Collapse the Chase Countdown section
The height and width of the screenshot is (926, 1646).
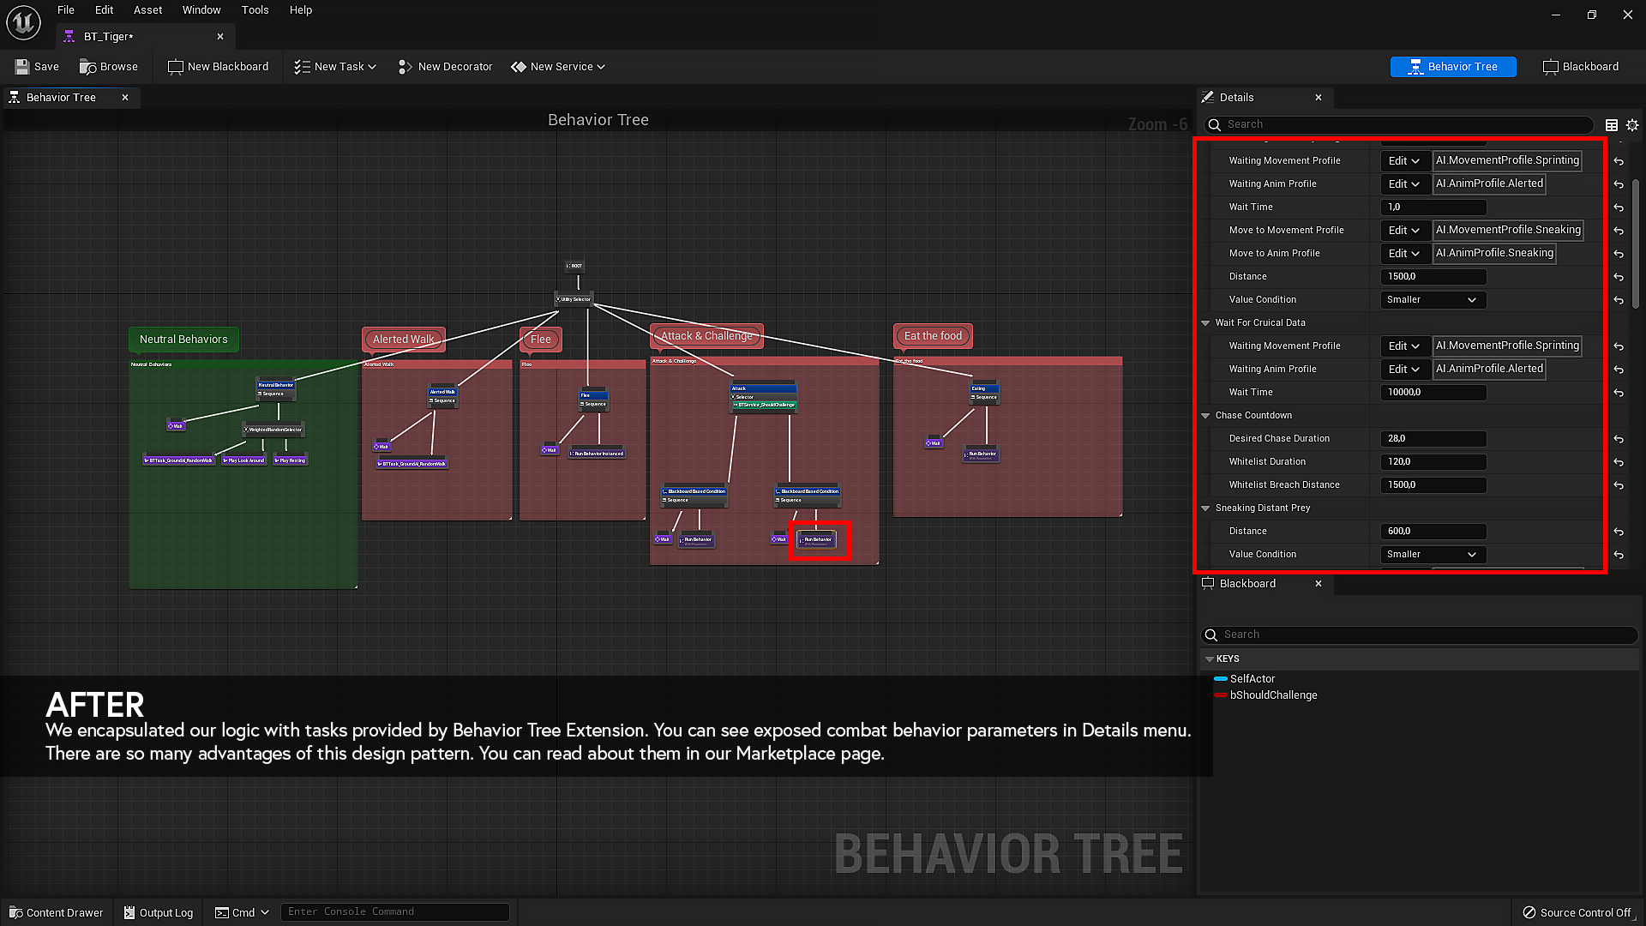tap(1205, 416)
